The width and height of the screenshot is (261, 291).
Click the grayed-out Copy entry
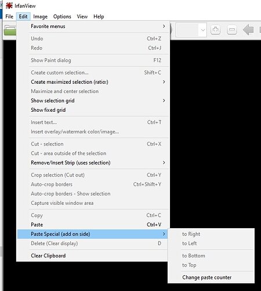(93, 215)
